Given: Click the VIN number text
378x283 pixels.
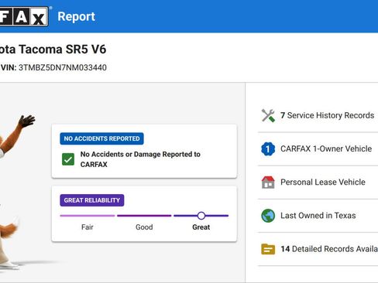Looking at the screenshot, I should [63, 67].
